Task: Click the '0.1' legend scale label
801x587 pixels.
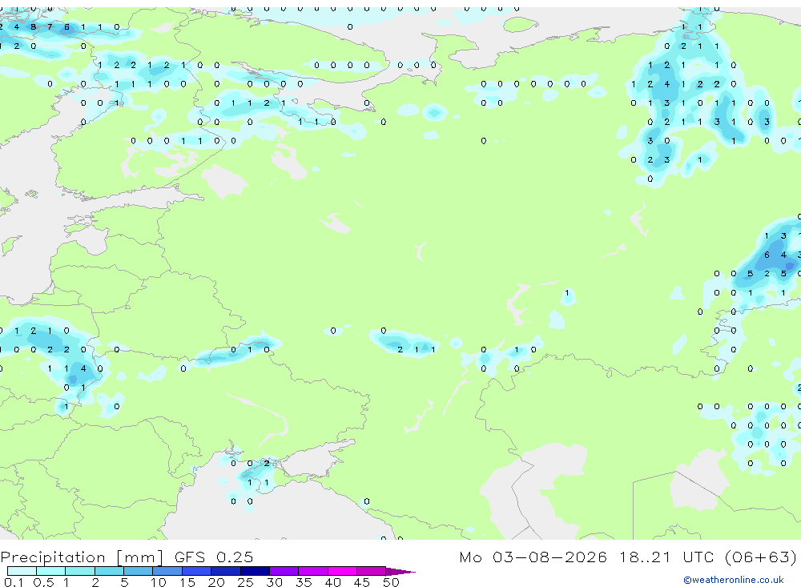Action: pyautogui.click(x=14, y=582)
